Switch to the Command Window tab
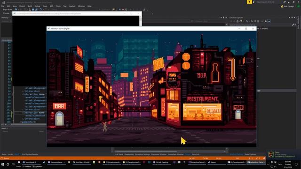 (159, 154)
